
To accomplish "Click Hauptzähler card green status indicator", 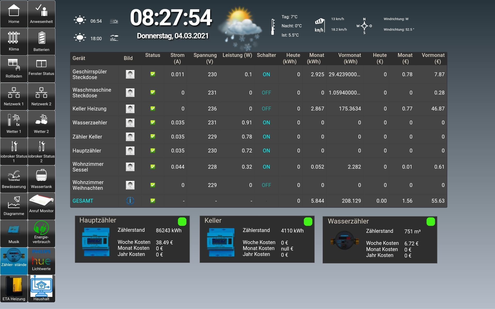I will click(x=182, y=221).
